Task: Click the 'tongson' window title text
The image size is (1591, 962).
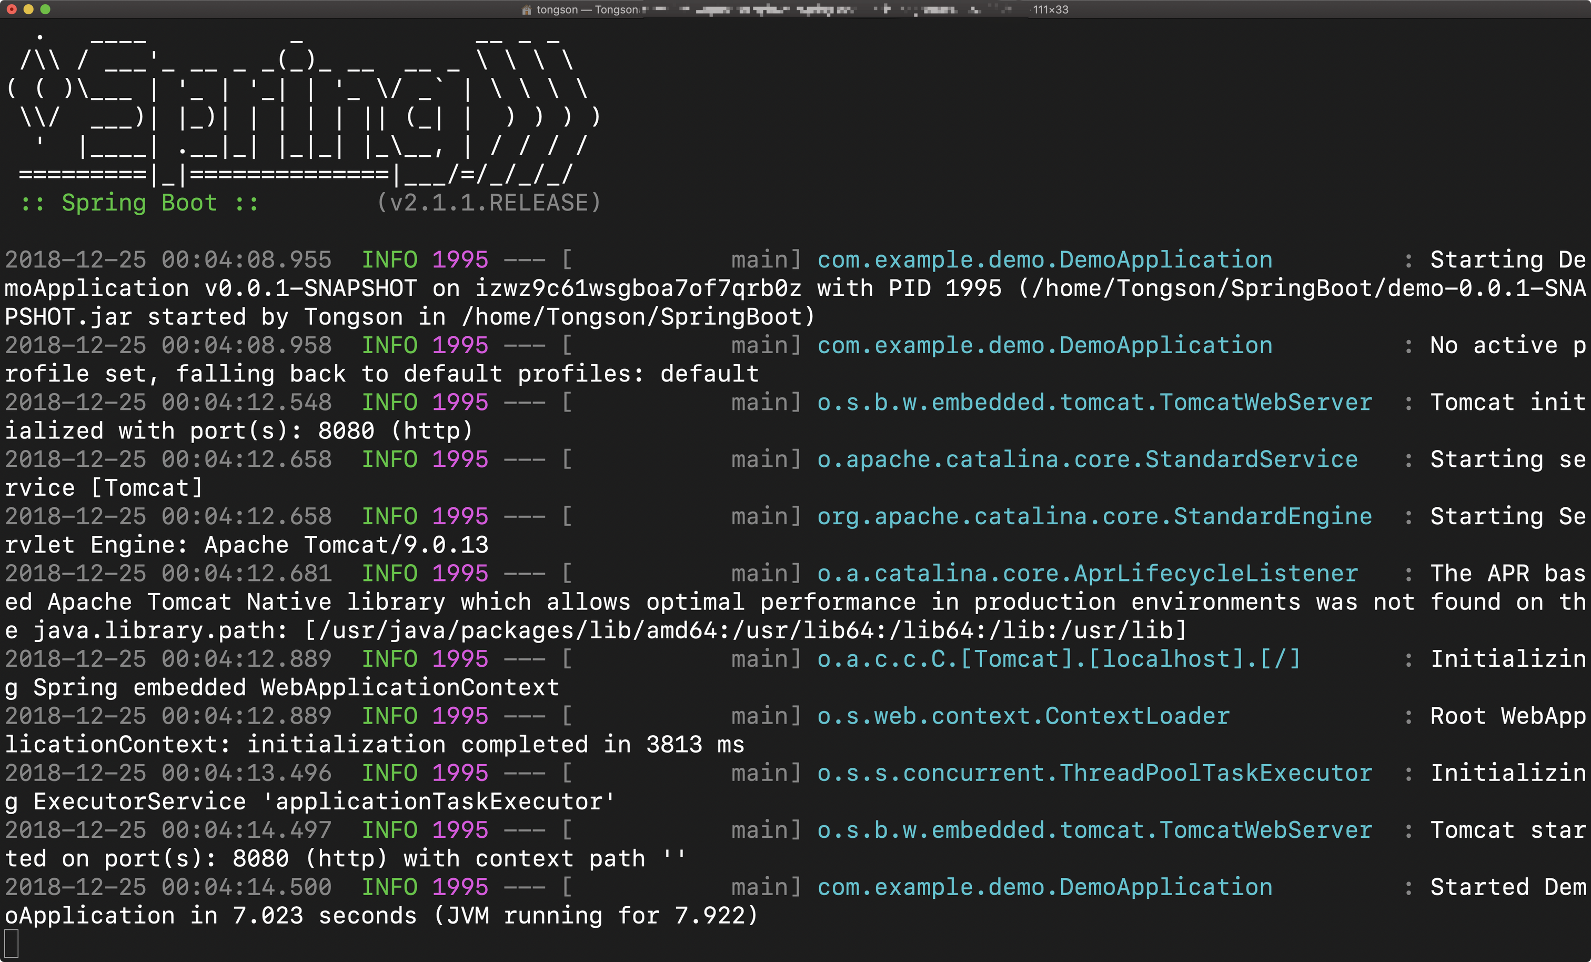Action: (557, 9)
